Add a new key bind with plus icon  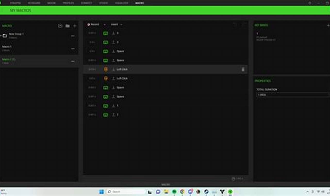[328, 25]
